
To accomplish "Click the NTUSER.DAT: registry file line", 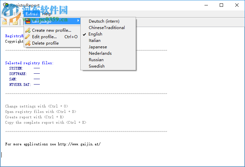I will (24, 85).
